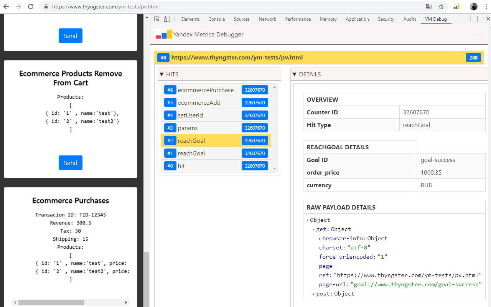This screenshot has width=491, height=307.
Task: Click the 200 status badge
Action: tap(473, 58)
